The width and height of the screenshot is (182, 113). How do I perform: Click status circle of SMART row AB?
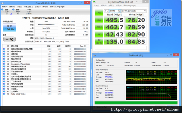[x=4, y=59]
